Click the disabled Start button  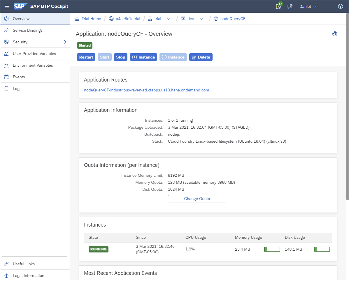click(x=105, y=57)
